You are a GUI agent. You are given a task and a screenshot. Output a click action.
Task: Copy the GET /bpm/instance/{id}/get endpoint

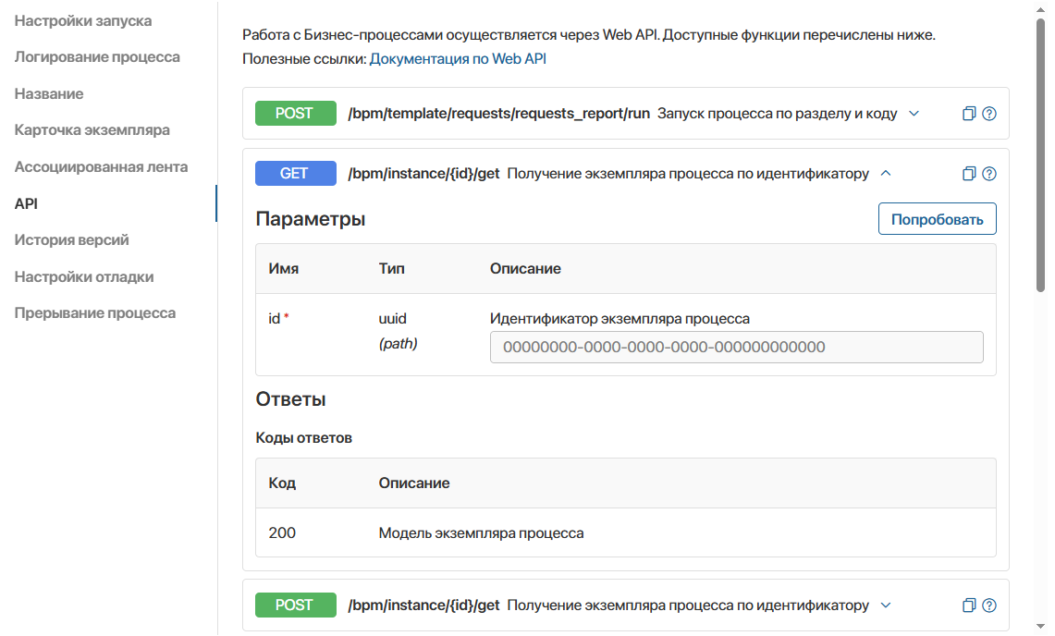[x=969, y=174]
